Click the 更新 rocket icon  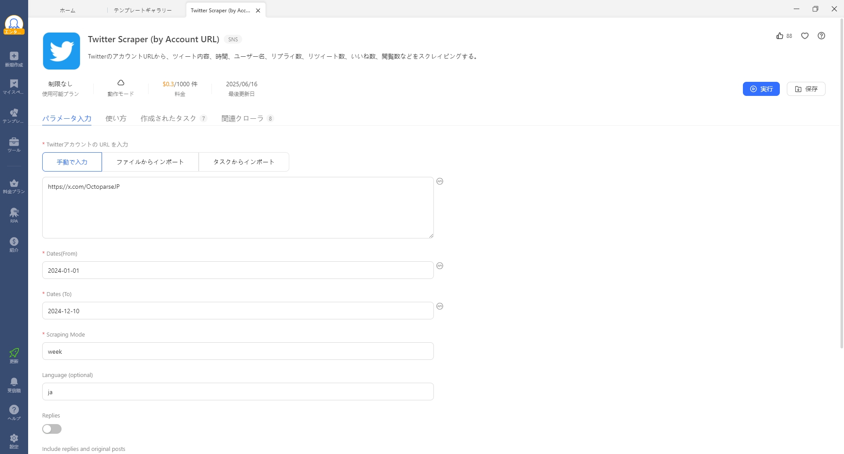[x=14, y=356]
